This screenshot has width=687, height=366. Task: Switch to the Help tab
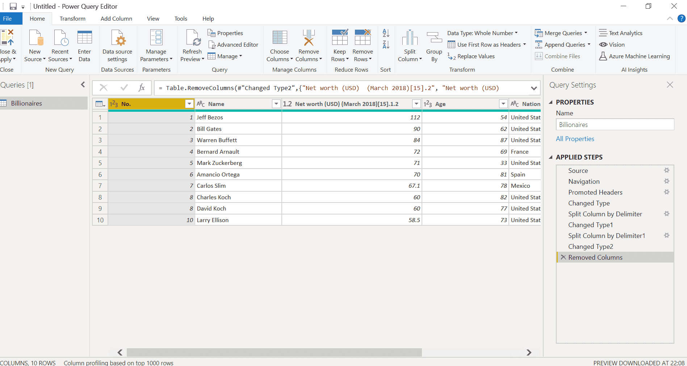[x=208, y=18]
